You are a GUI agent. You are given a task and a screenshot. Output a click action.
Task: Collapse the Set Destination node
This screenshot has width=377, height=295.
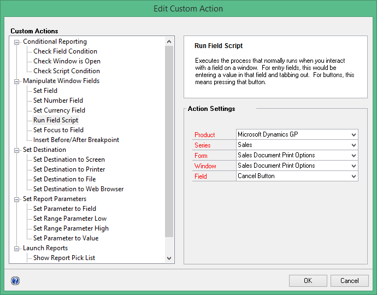tap(16, 151)
